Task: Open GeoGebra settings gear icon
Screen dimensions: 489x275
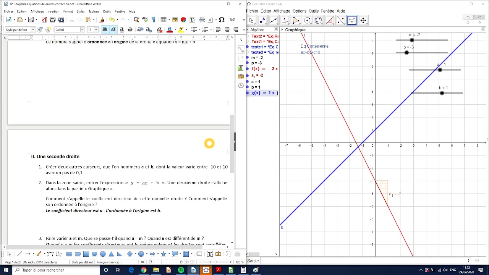Action: tap(479, 23)
